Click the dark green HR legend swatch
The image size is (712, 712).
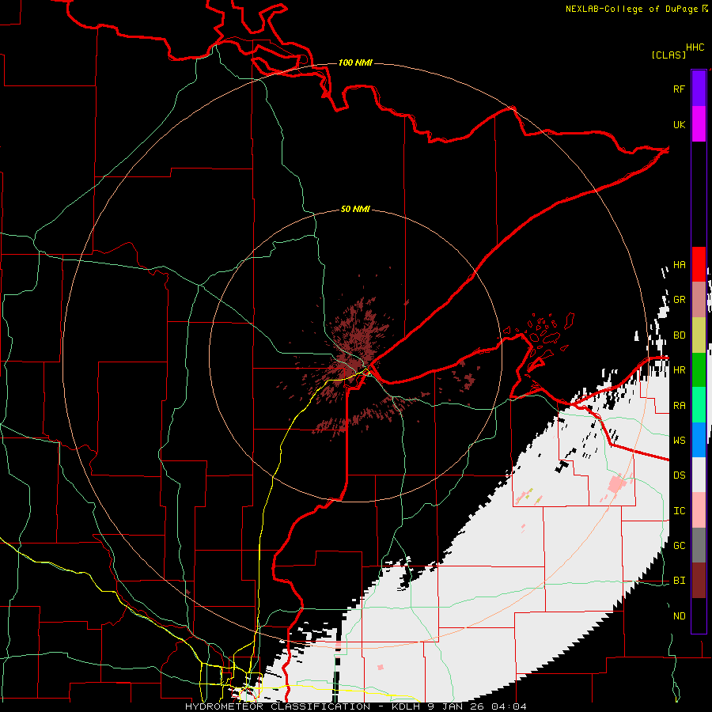[x=699, y=370]
